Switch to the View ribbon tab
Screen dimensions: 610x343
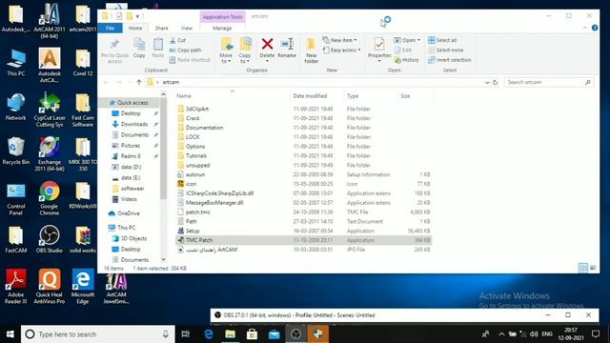click(187, 28)
